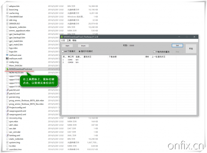Click the checkMd5.bat file icon
207x153 pixels.
click(7, 16)
